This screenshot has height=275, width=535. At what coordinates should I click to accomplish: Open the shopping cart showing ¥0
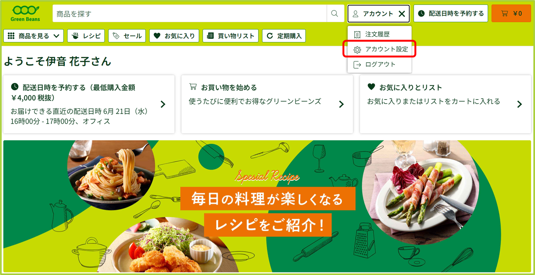(x=511, y=13)
